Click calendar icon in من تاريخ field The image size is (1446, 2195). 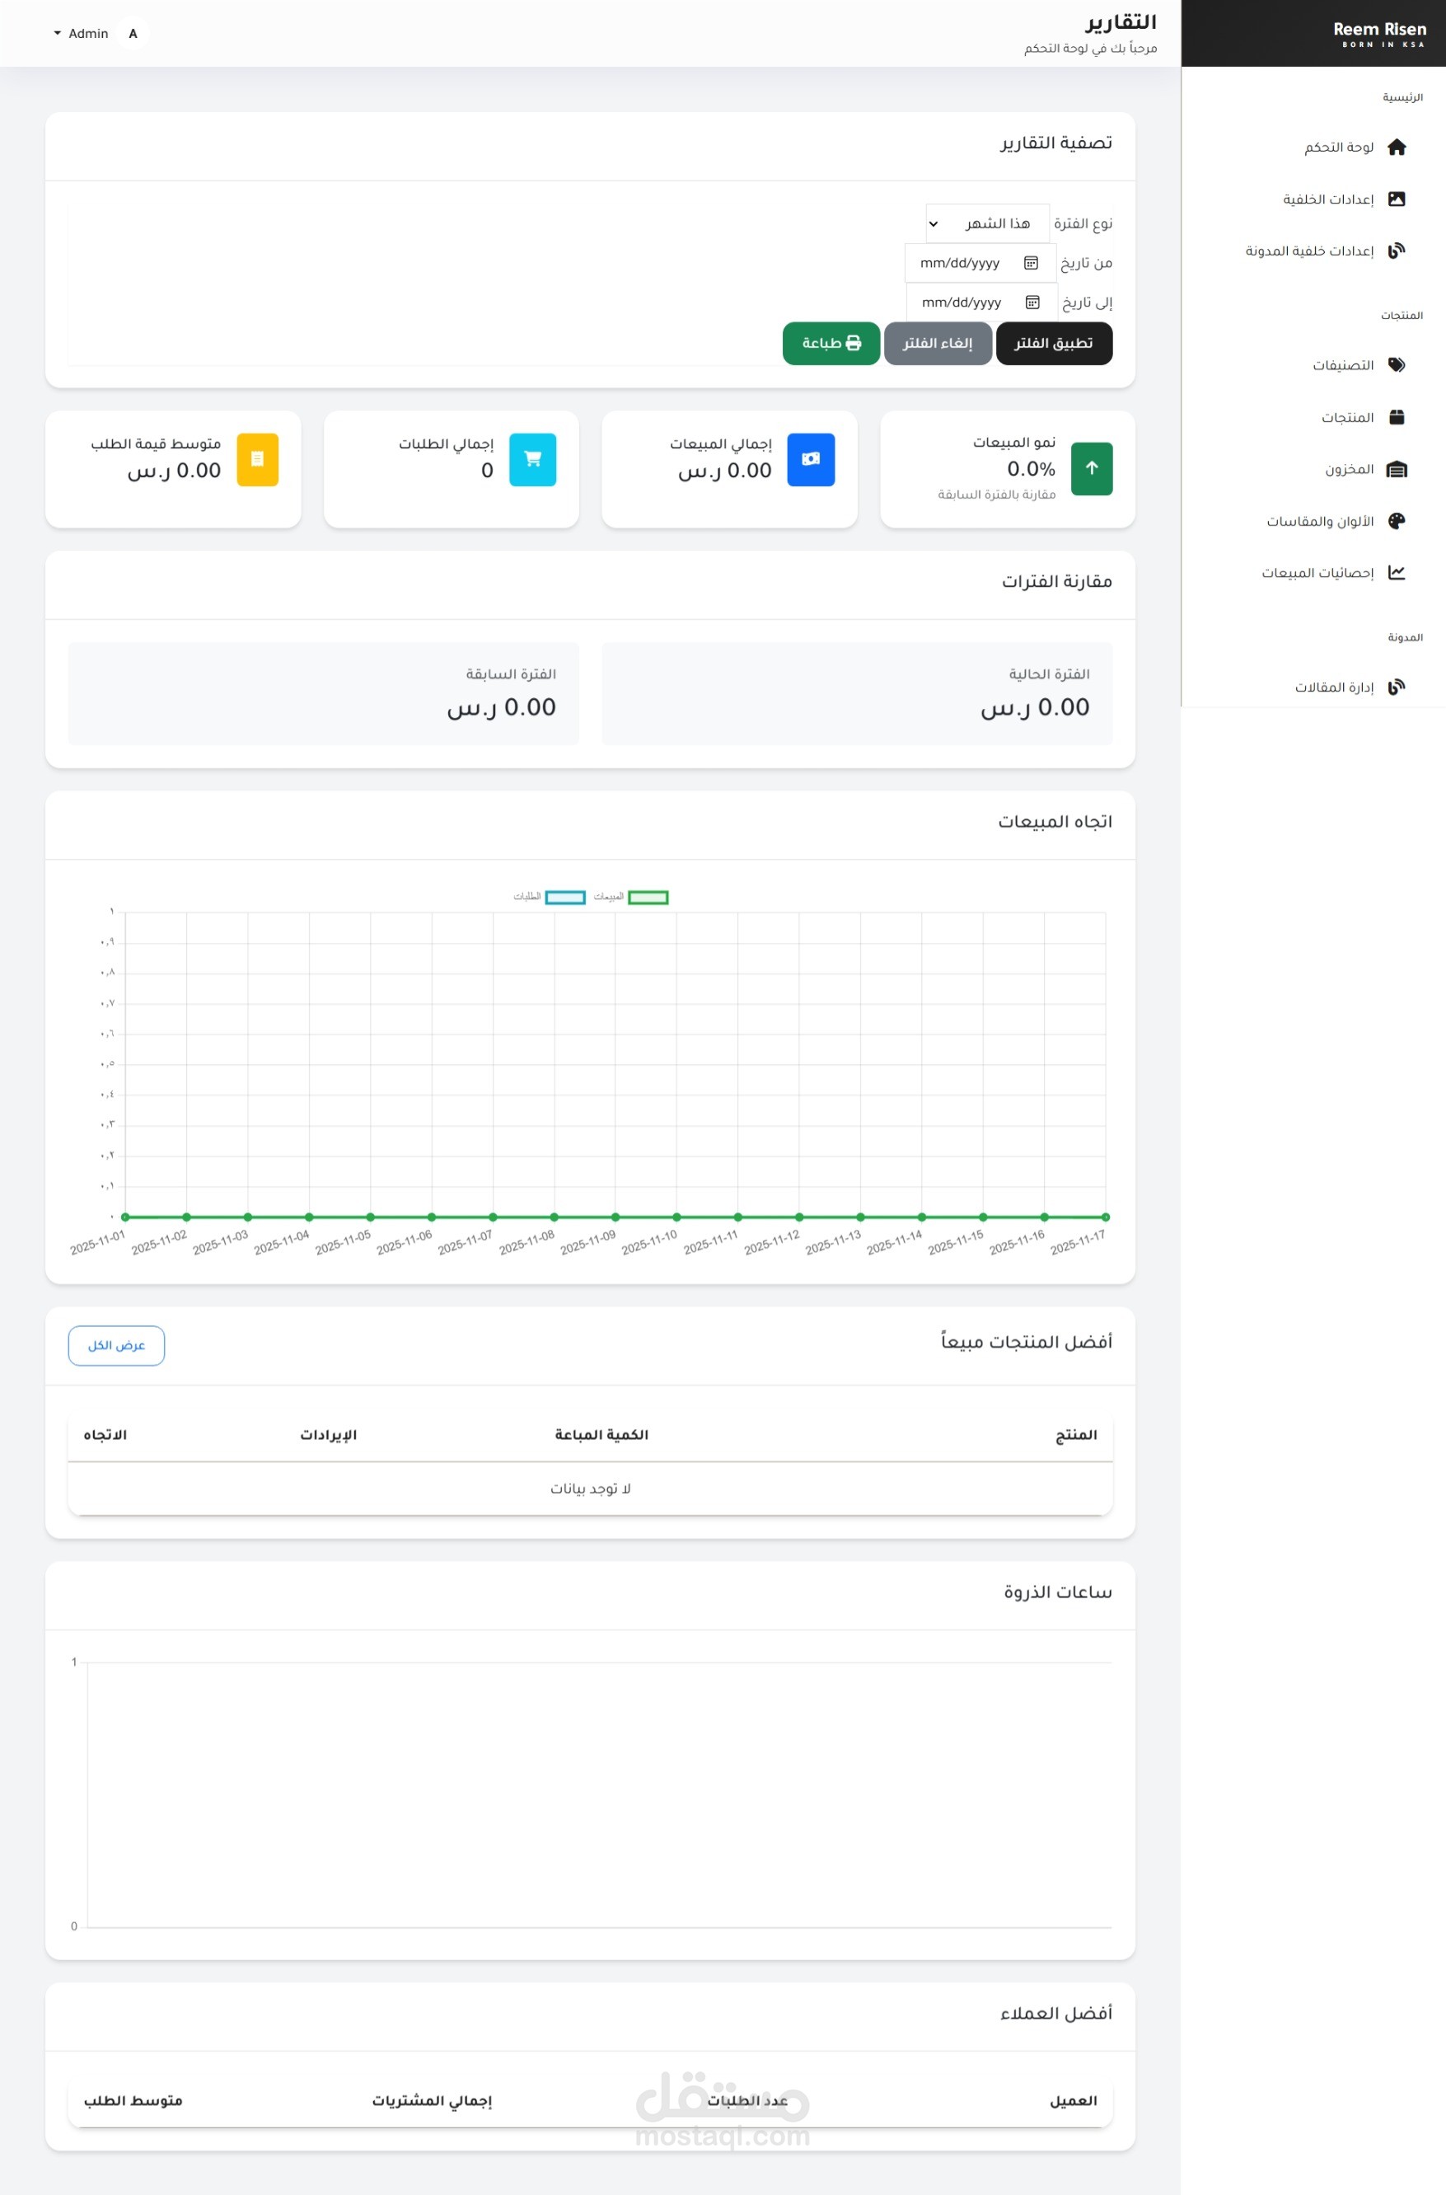click(x=1031, y=263)
